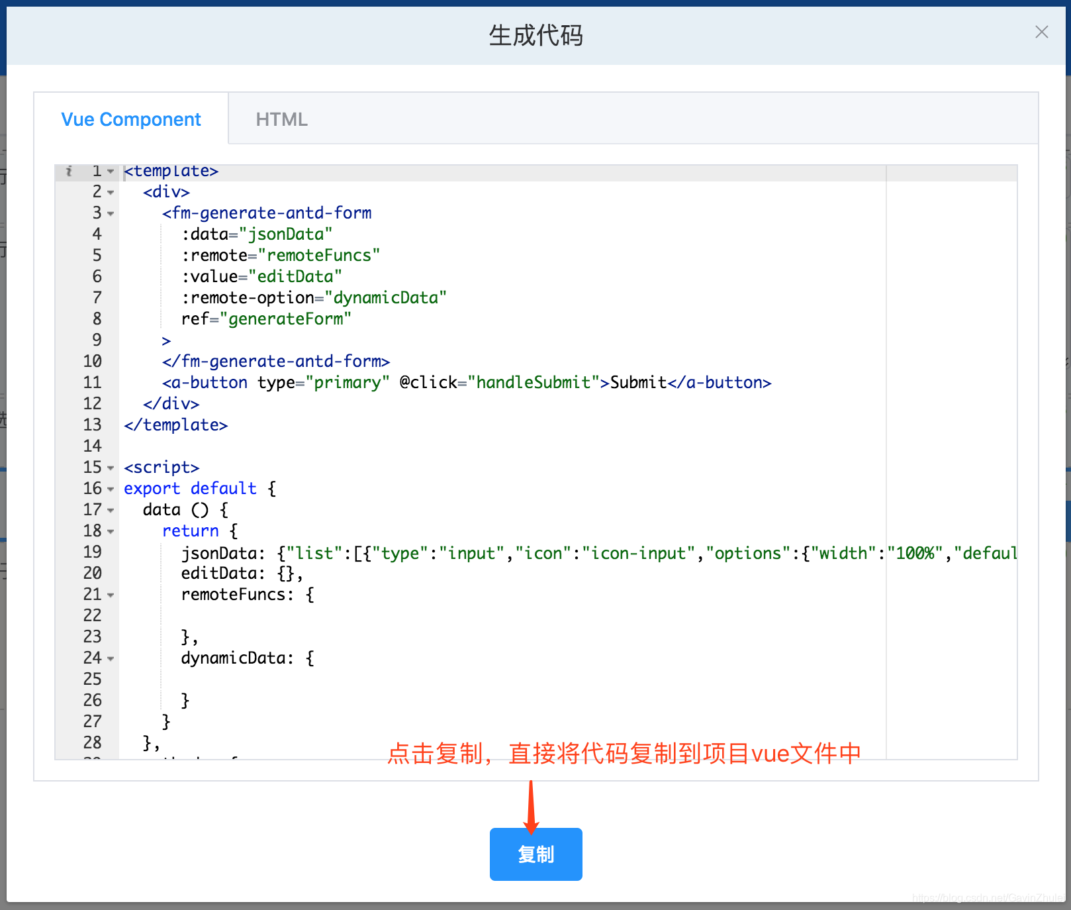Click the info annotation icon in gutter
Screen dimensions: 1071x910
68,171
